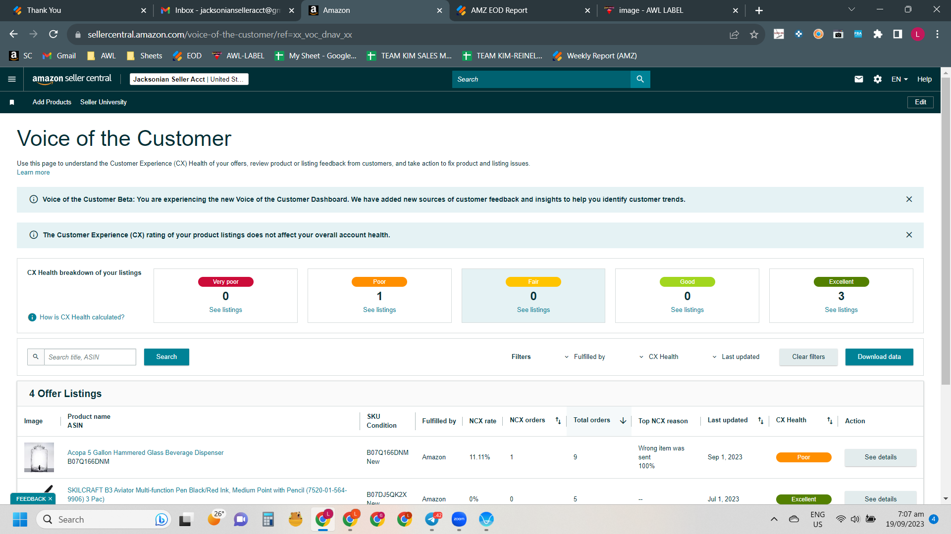The width and height of the screenshot is (951, 534).
Task: Close the FEEDBACK tab button
Action: point(50,499)
